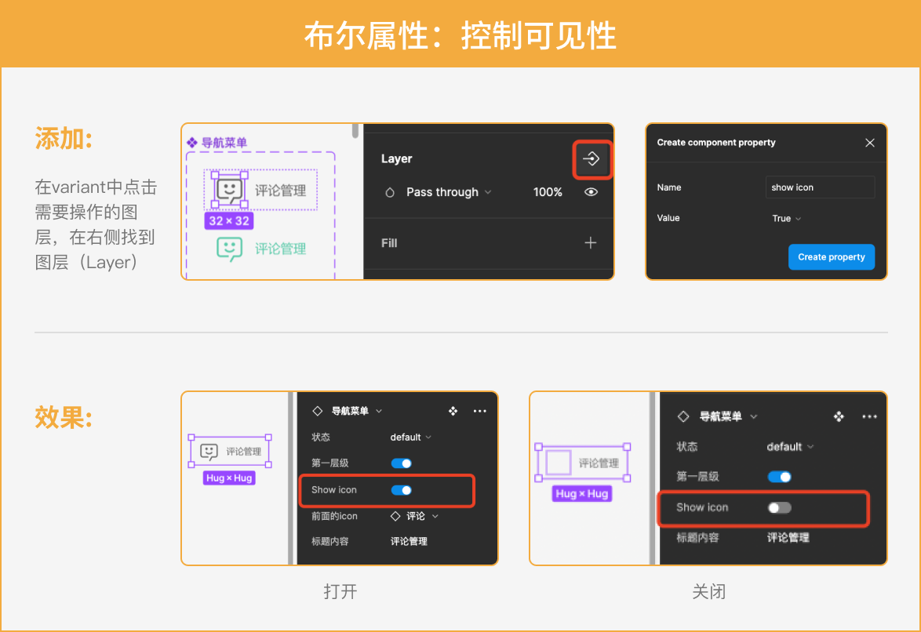Turn off Show icon toggle in open panel
The height and width of the screenshot is (632, 921).
pyautogui.click(x=402, y=490)
